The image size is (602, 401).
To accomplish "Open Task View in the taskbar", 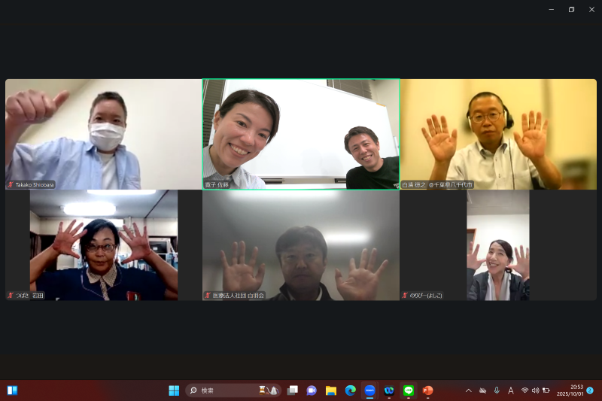I will click(x=292, y=390).
